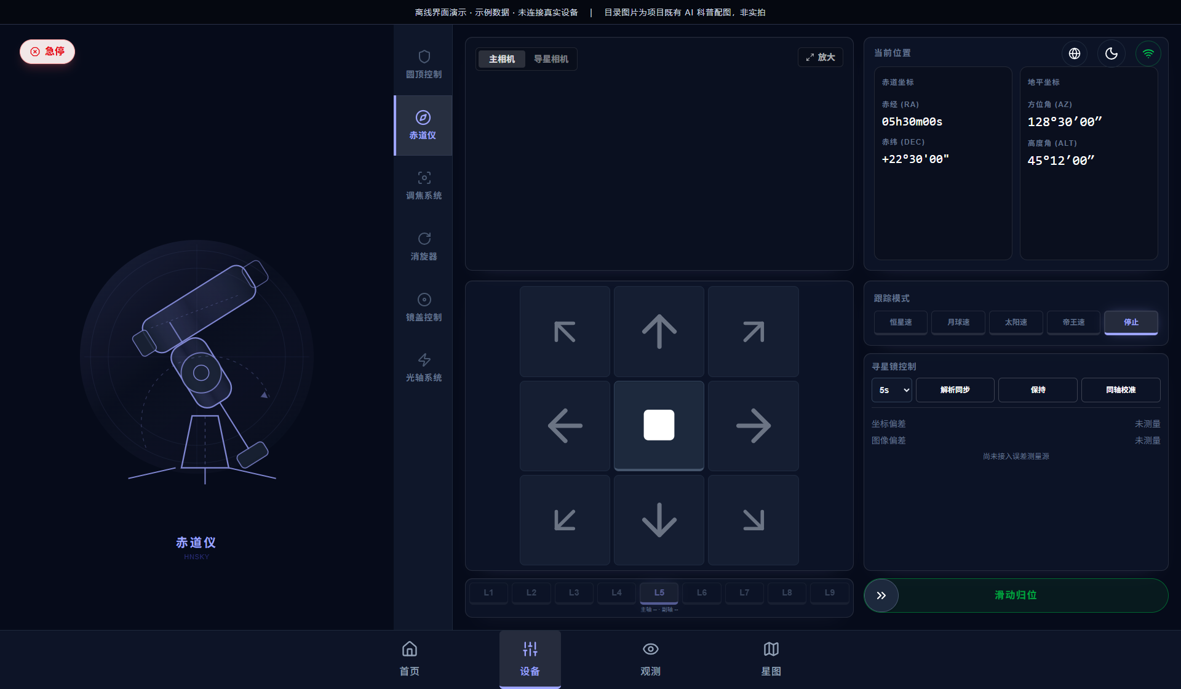
Task: Click the 解析同步 solve sync button
Action: click(955, 390)
